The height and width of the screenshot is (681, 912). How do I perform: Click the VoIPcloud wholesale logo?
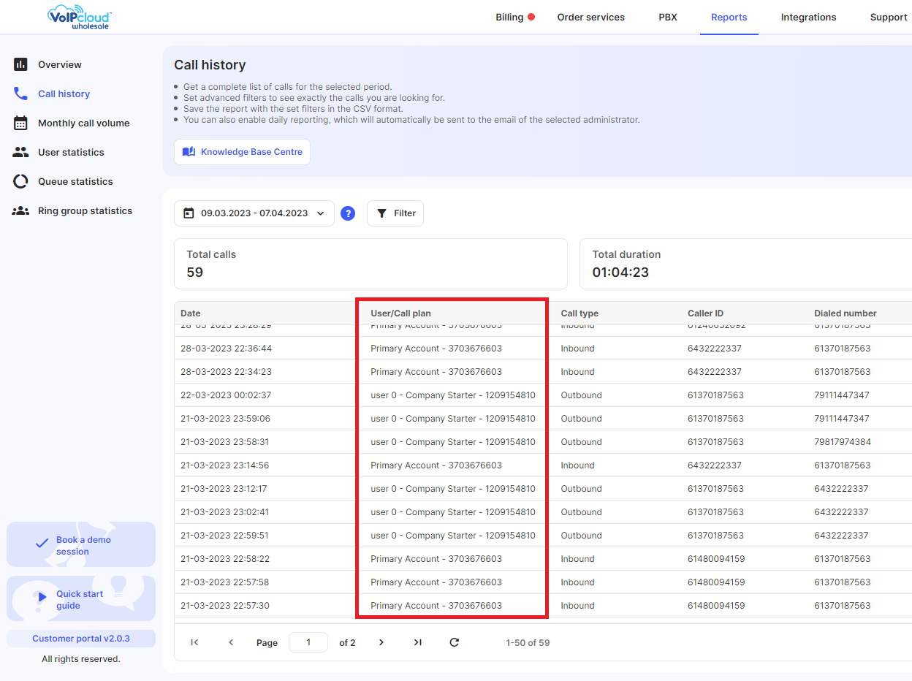click(x=80, y=17)
